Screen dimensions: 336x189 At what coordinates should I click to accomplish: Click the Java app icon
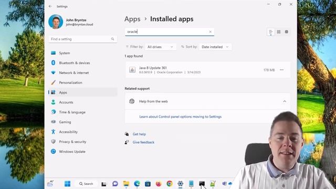pos(132,70)
